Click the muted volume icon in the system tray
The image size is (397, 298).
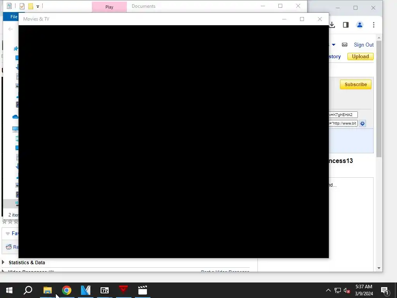pyautogui.click(x=347, y=290)
